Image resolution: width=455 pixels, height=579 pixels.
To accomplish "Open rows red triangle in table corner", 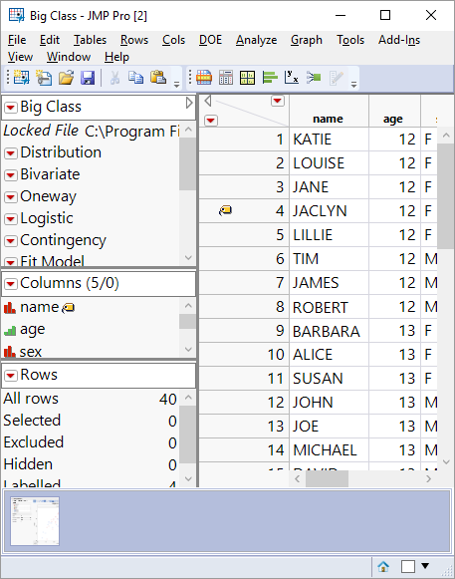I will coord(211,120).
